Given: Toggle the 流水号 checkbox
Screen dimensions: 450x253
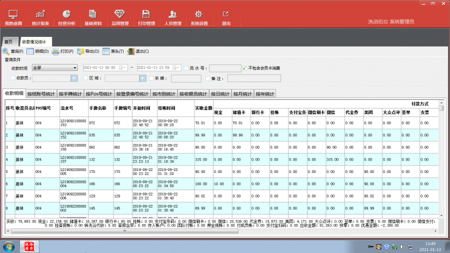Looking at the screenshot, I should [186, 68].
